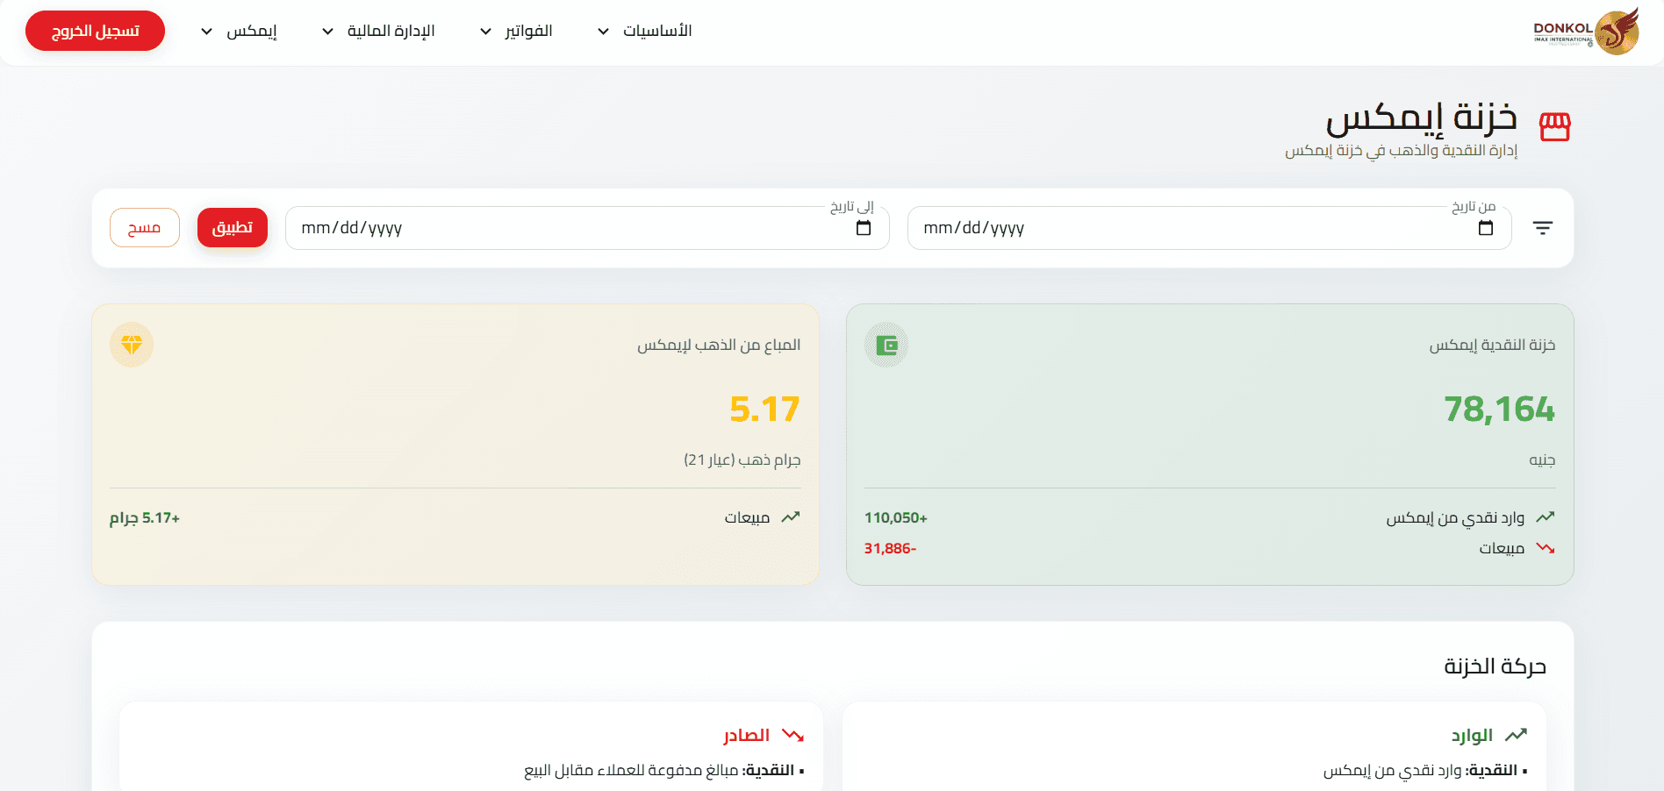Click the -31,886 sales amount
Image resolution: width=1664 pixels, height=791 pixels.
890,548
